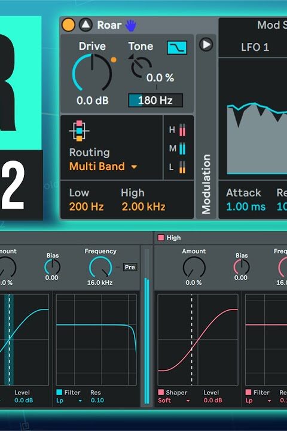287x431 pixels.
Task: Adjust the mid band Bias knob
Action: tap(52, 266)
